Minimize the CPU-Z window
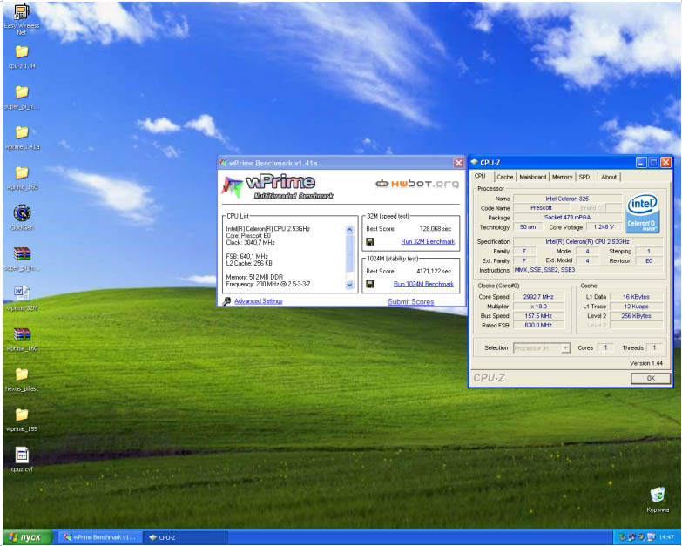The image size is (682, 546). tap(641, 163)
